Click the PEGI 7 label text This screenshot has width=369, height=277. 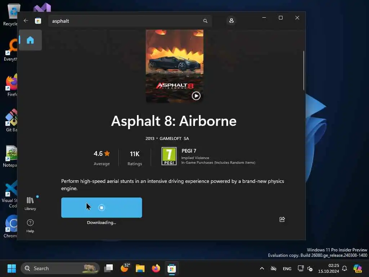(189, 151)
